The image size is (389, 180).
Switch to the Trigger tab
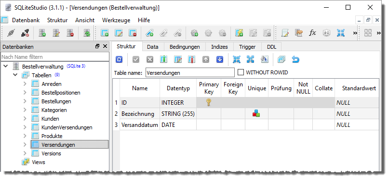point(247,47)
